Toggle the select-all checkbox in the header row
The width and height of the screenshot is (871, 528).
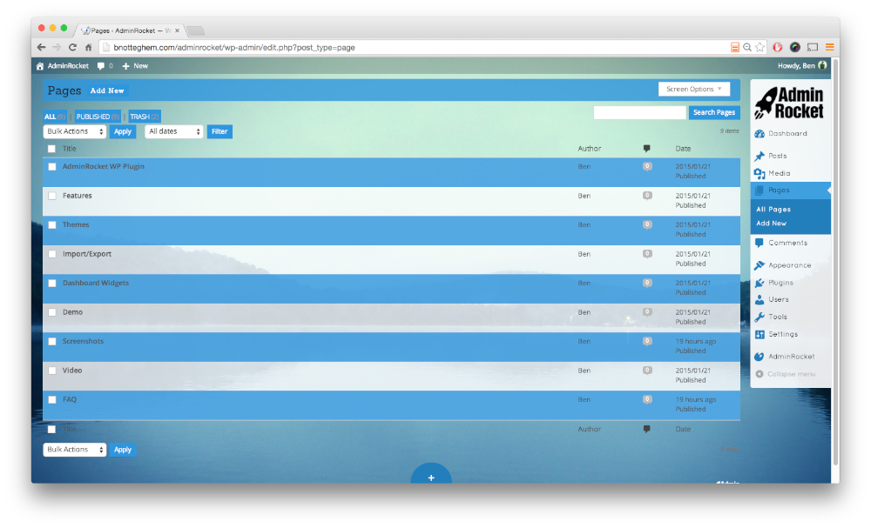tap(51, 149)
